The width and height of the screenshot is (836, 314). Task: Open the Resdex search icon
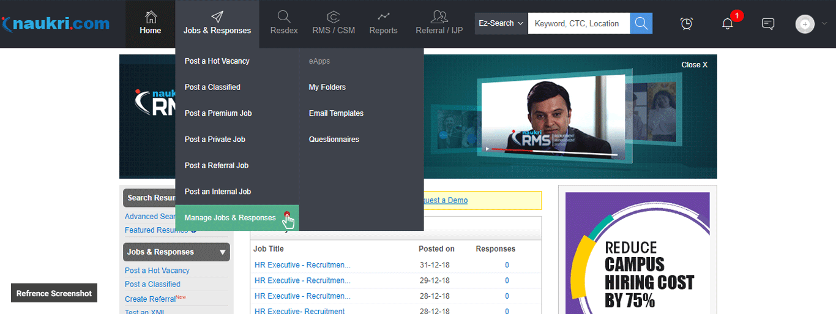(x=284, y=17)
